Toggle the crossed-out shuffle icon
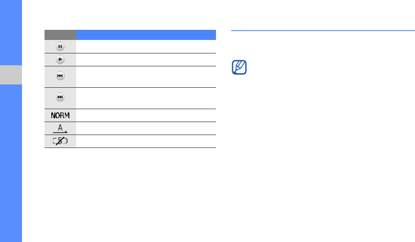 coord(60,141)
